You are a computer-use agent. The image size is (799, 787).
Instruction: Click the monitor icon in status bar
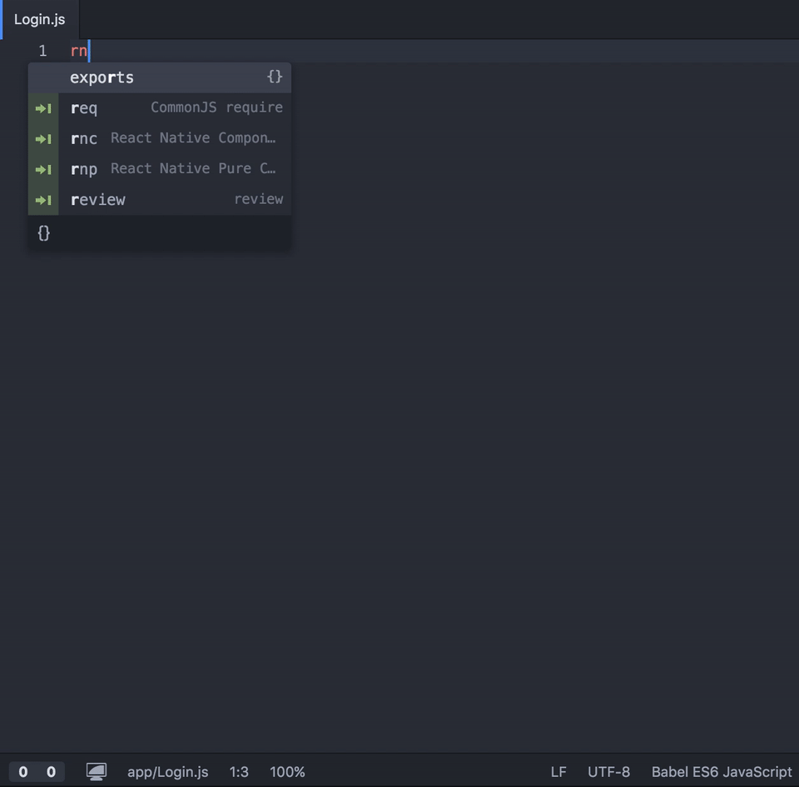click(97, 772)
